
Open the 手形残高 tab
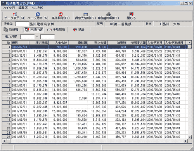coord(56,30)
